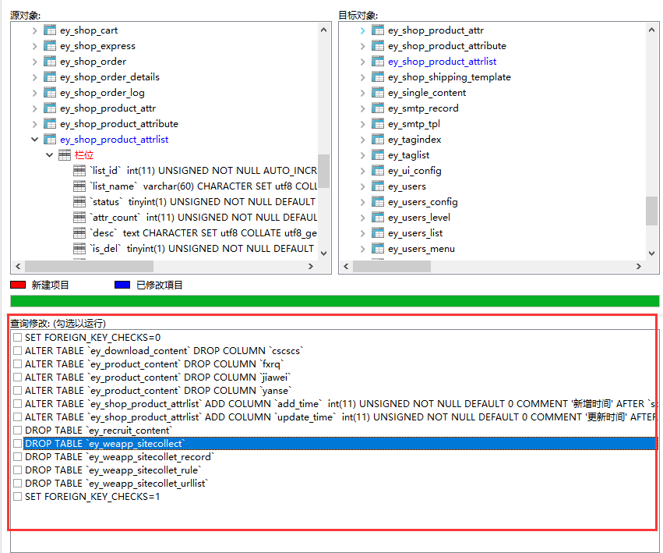Click the column icon for `list_name` field
Screen dimensions: 663x553
[x=79, y=186]
